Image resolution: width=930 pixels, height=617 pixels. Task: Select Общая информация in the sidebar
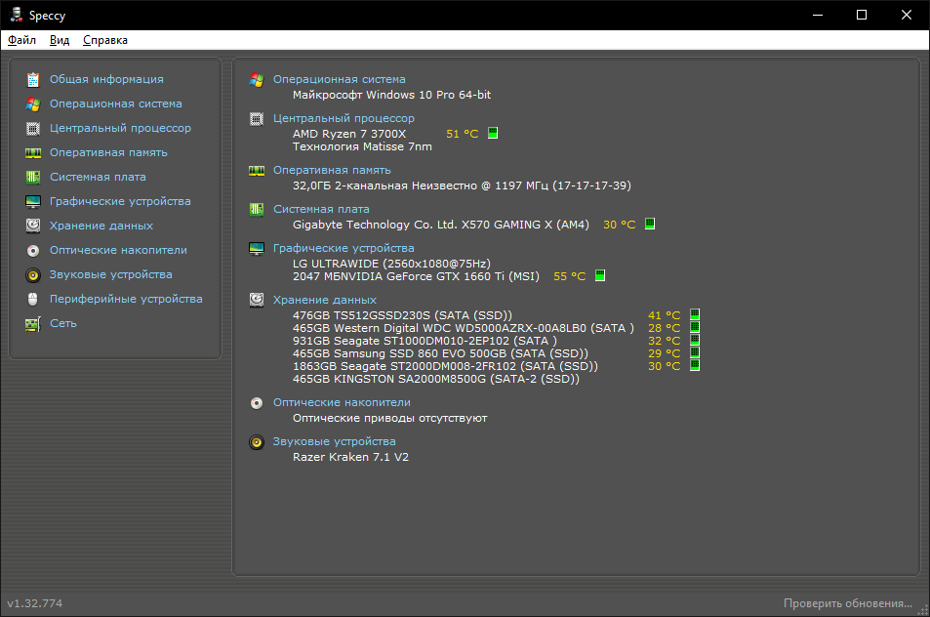[x=106, y=79]
